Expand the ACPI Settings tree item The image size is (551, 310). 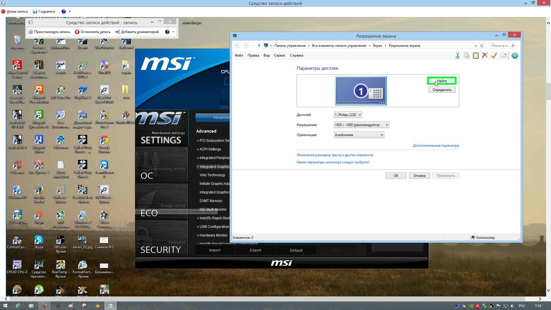click(210, 149)
